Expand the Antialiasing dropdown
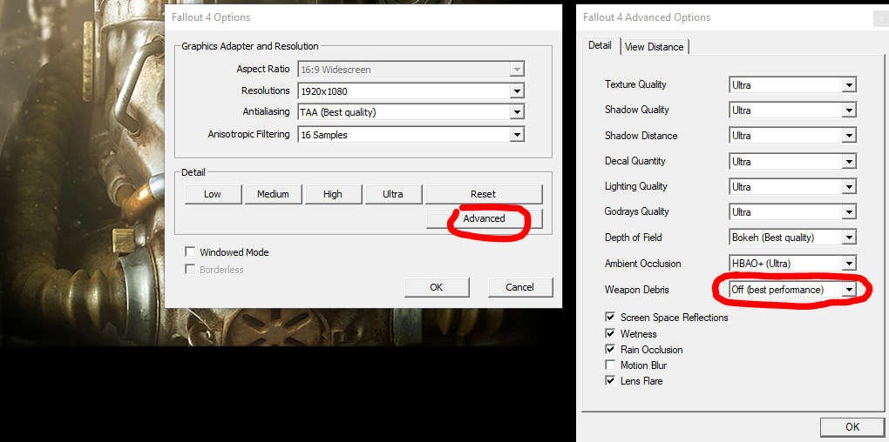Viewport: 889px width, 442px height. pos(411,112)
